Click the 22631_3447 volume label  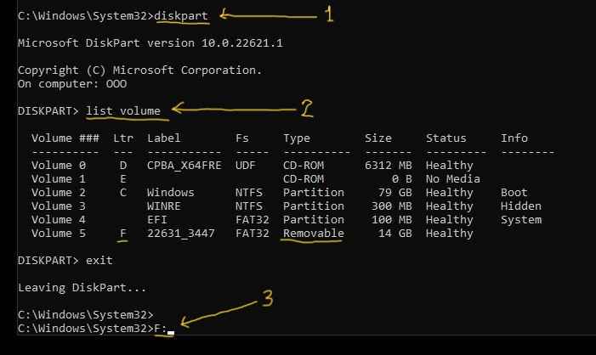click(181, 233)
